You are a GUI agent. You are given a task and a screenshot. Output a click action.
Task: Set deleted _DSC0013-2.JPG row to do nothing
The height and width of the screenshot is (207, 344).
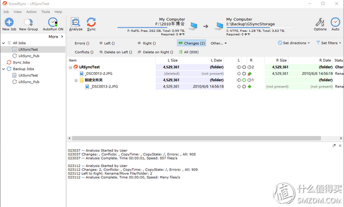coord(244,74)
